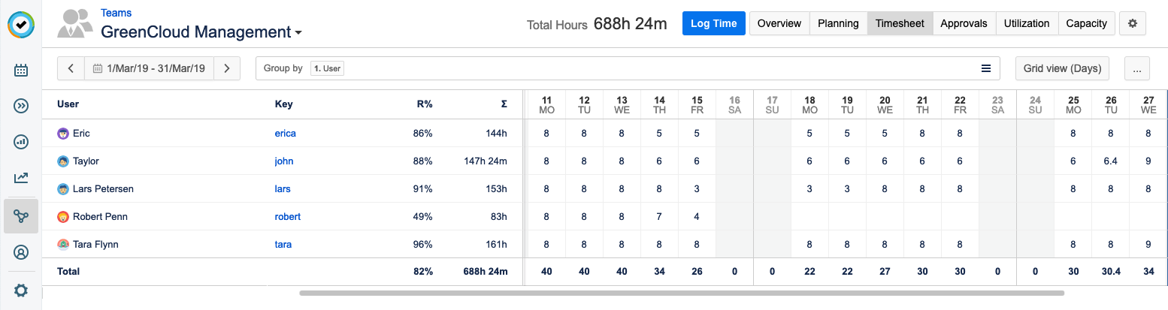Open the erica user key link
This screenshot has height=310, width=1168.
coord(286,134)
